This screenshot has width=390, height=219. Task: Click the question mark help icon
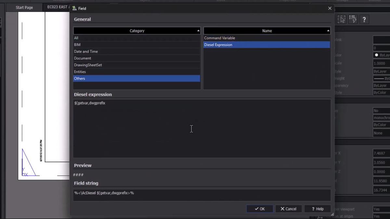364,20
